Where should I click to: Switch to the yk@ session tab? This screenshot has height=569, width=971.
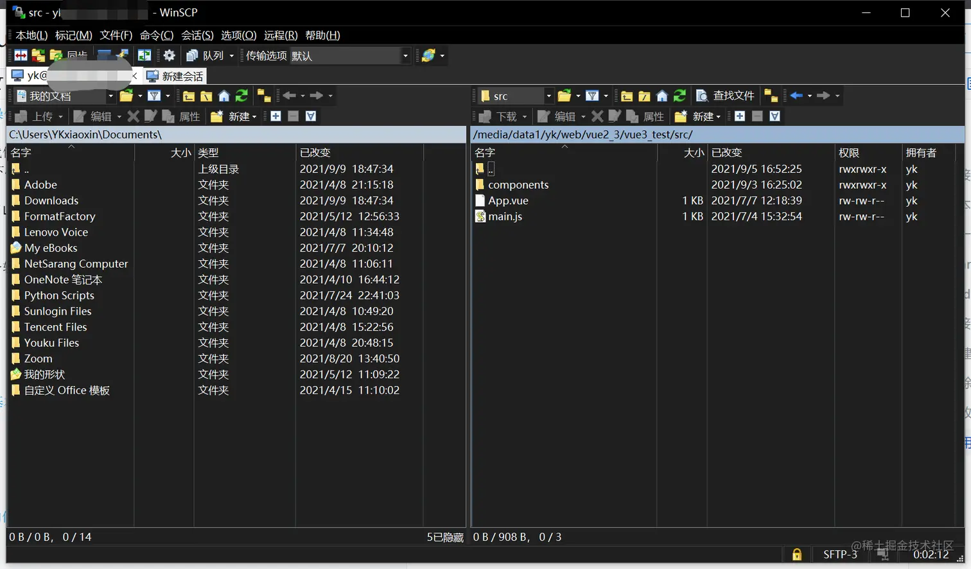[x=74, y=76]
